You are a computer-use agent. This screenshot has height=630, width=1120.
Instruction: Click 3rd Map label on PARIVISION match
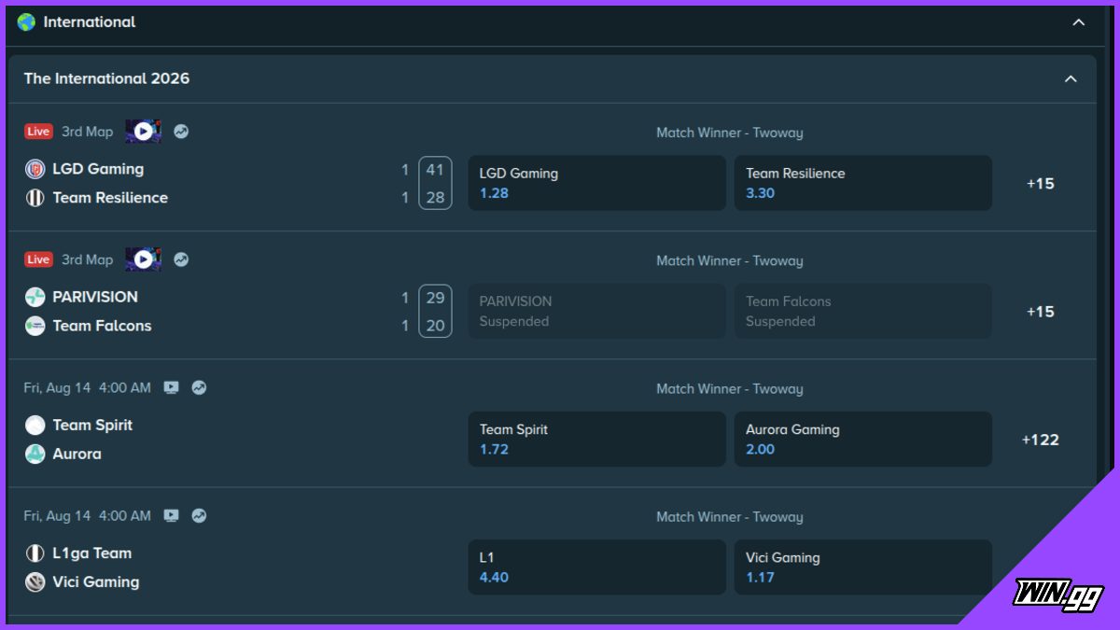[x=87, y=259]
